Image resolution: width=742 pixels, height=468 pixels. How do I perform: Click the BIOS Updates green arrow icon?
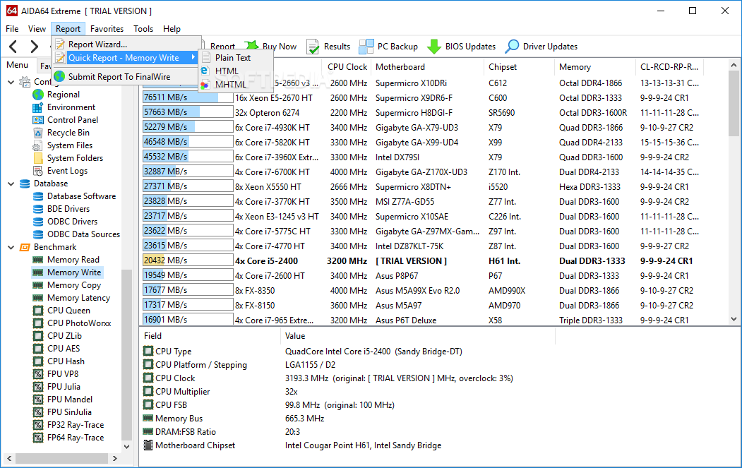[434, 47]
